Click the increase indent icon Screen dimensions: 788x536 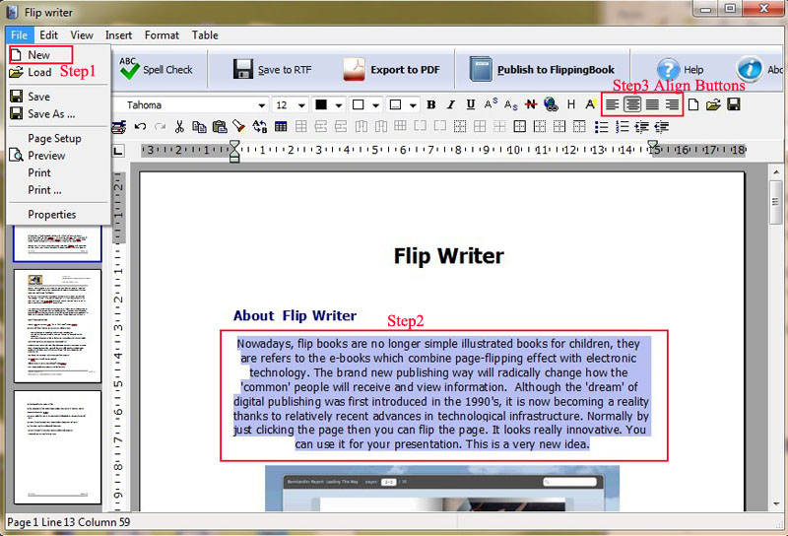(x=642, y=127)
